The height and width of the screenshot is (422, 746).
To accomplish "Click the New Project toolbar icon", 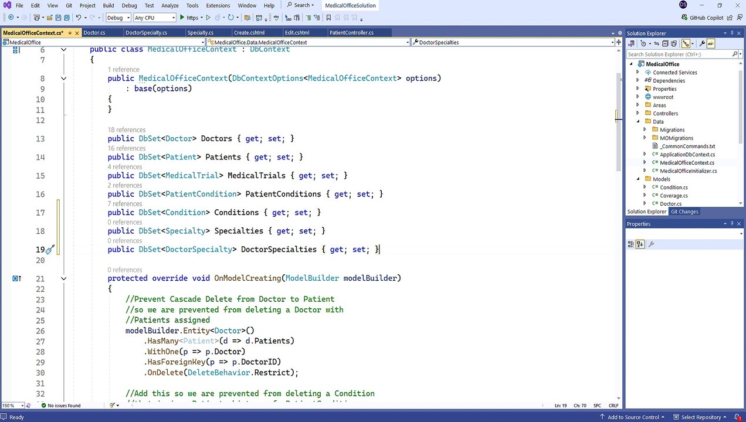I will (x=36, y=18).
